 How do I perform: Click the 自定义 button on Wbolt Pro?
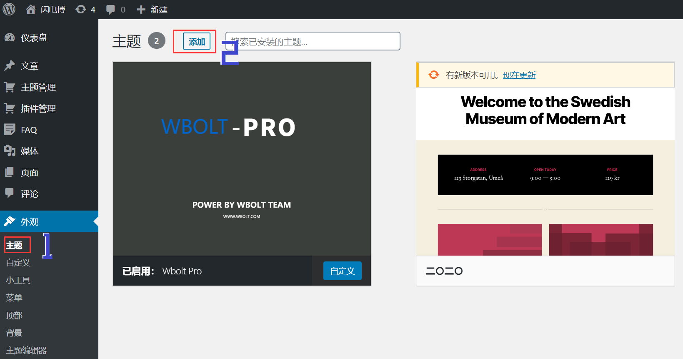point(342,271)
